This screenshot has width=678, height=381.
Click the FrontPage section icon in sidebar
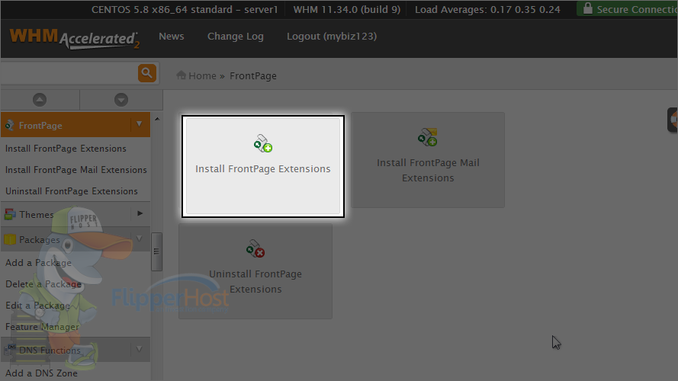coord(9,126)
